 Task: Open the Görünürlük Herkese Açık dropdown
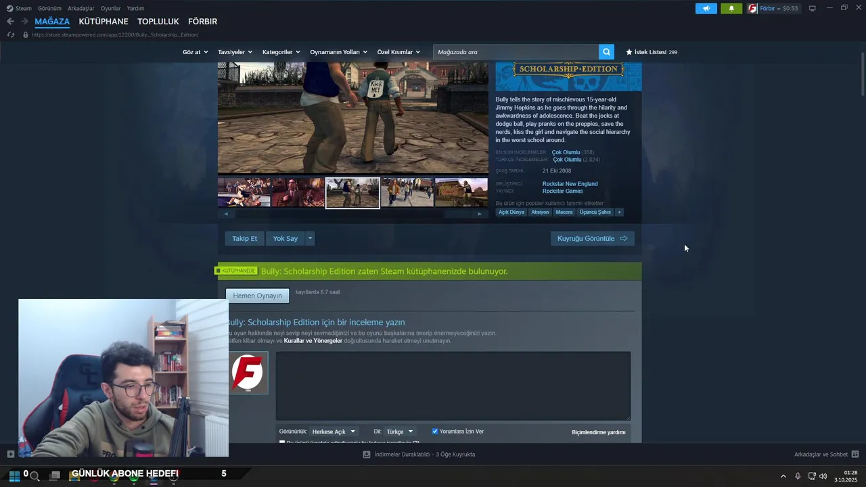[x=334, y=432]
